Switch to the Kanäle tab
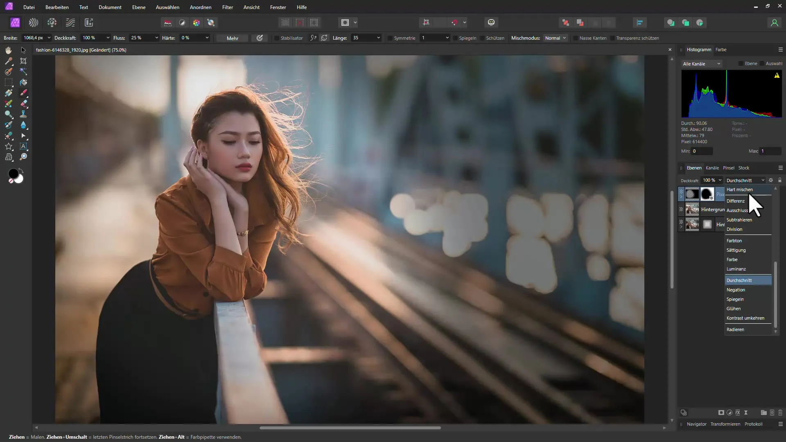The height and width of the screenshot is (442, 786). 712,167
